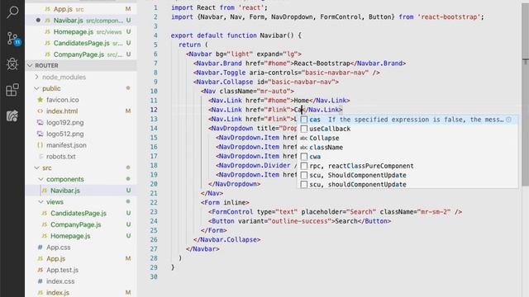Screen dimensions: 529x297
Task: Choose scu ShouldComponentUpdate capitalized suggestion
Action: 407,175
